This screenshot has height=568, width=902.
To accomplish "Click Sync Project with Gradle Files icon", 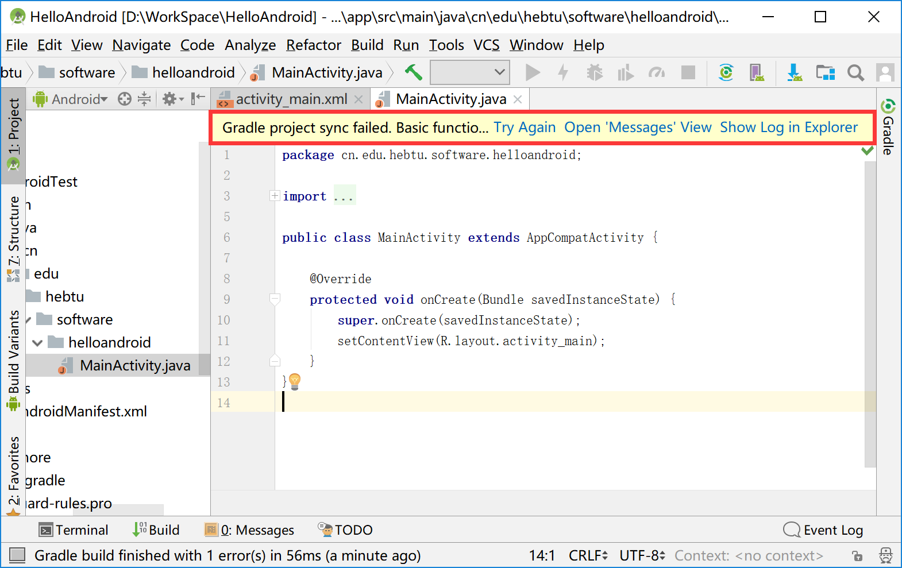I will [726, 72].
